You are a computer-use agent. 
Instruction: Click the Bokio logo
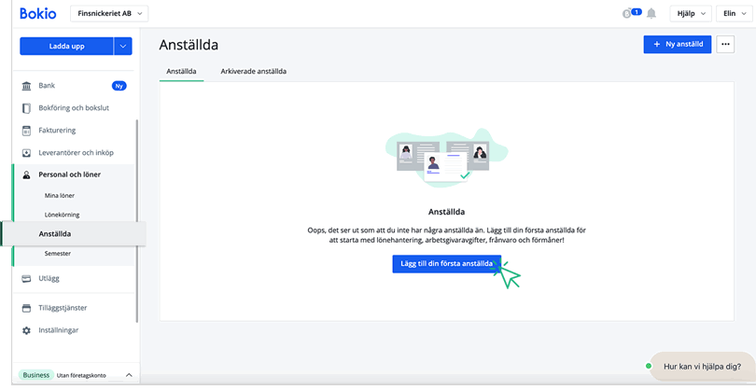(37, 13)
